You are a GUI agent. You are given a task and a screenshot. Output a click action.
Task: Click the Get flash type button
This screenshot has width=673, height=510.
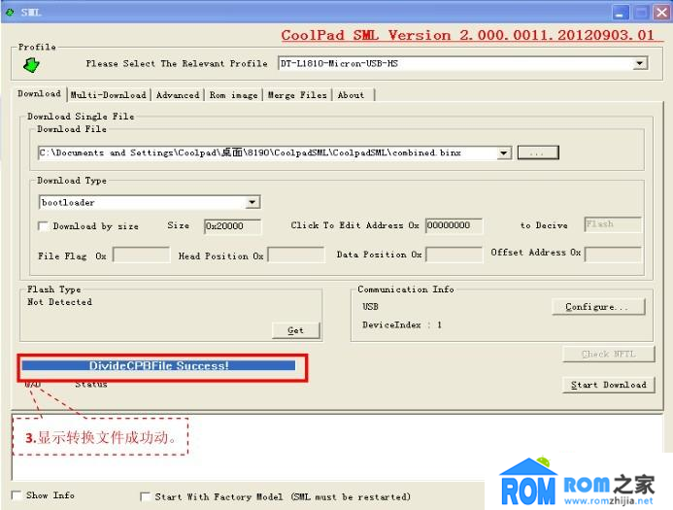(296, 330)
